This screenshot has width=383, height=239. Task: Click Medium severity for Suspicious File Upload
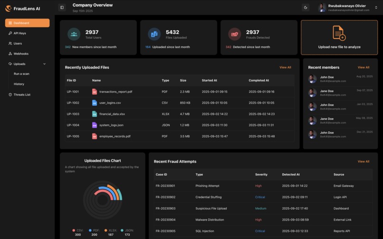(x=260, y=208)
